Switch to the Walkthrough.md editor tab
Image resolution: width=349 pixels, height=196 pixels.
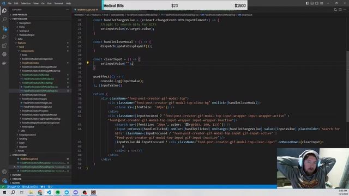(x=87, y=10)
